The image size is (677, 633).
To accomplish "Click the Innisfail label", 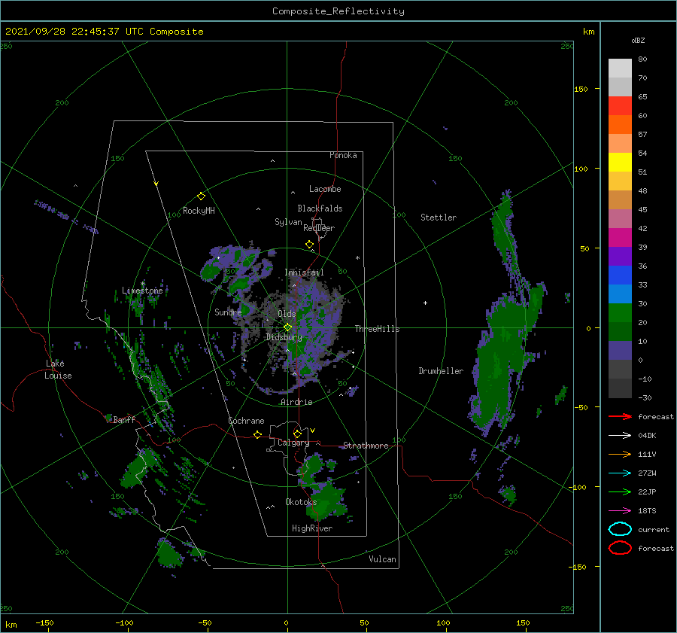I will coord(304,272).
